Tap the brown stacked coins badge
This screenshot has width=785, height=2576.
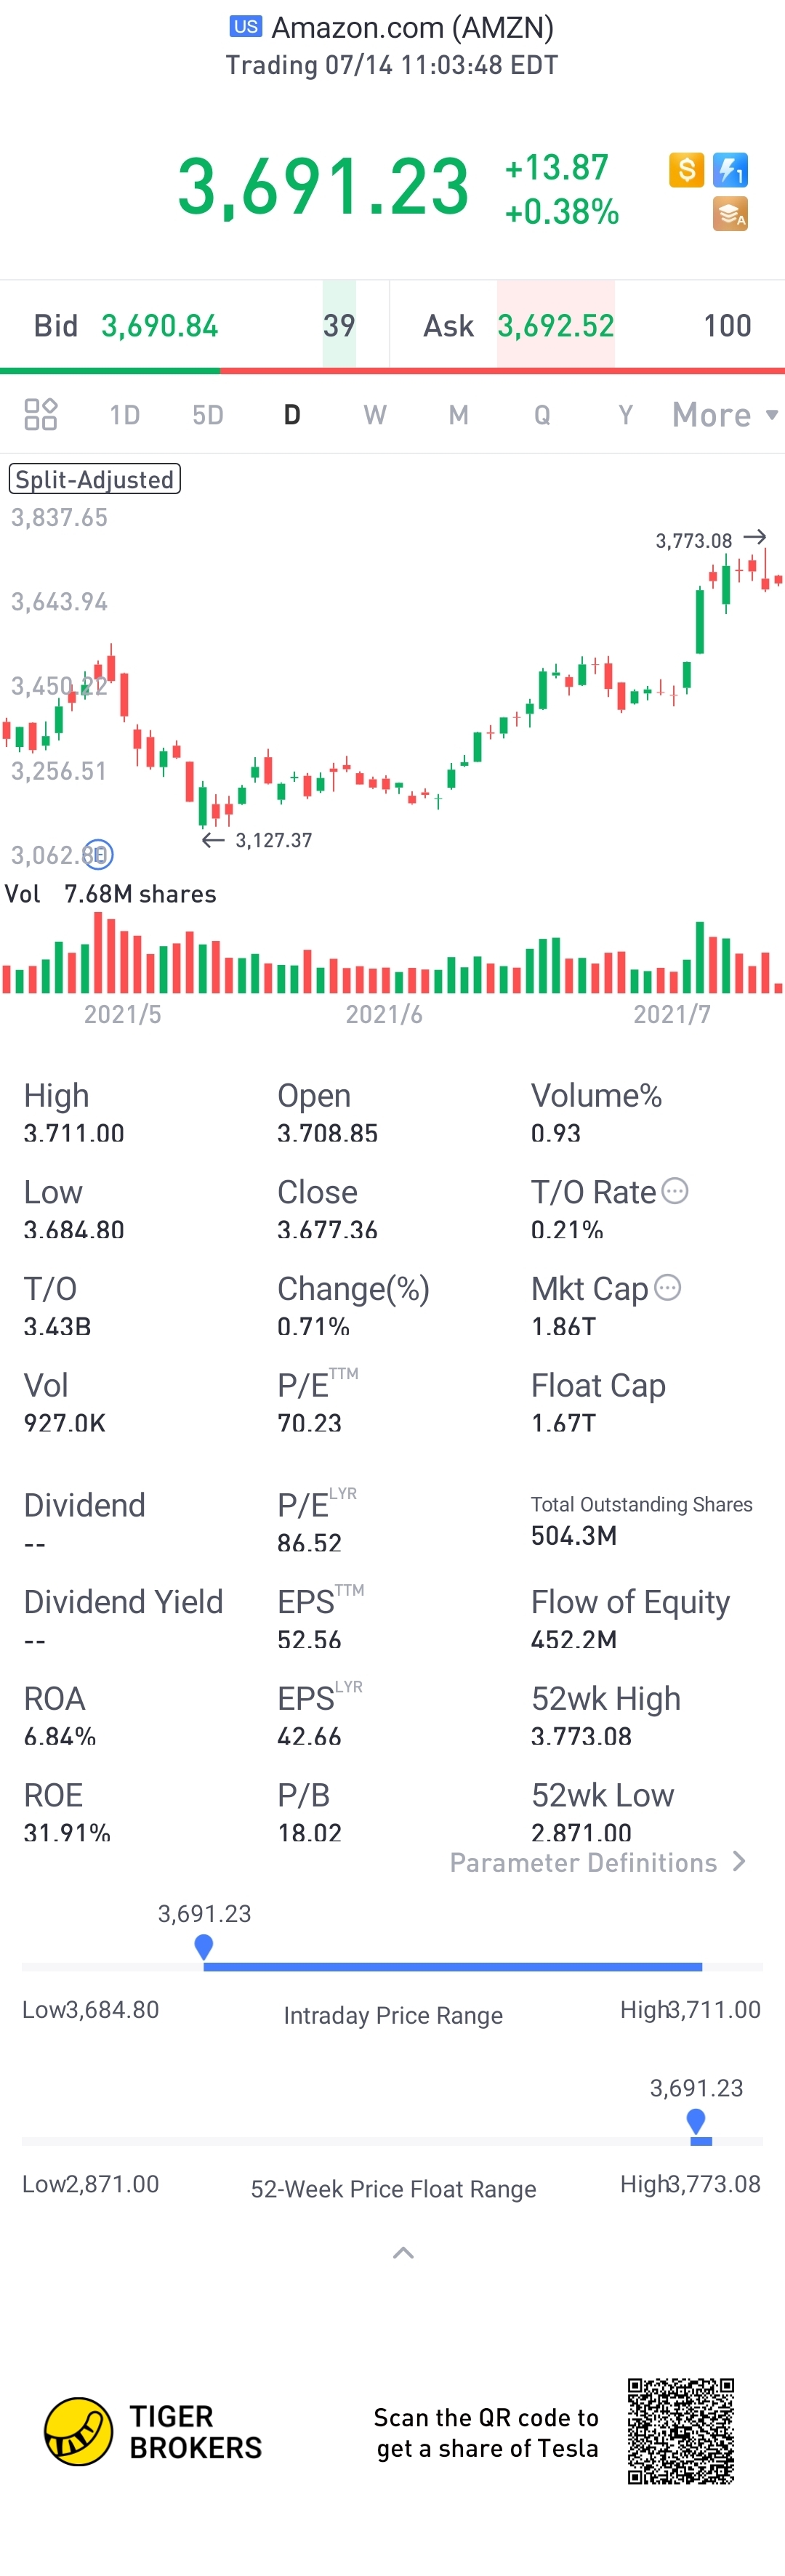730,214
